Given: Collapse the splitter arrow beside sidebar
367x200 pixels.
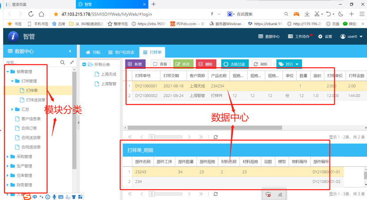Looking at the screenshot, I should pyautogui.click(x=79, y=123).
